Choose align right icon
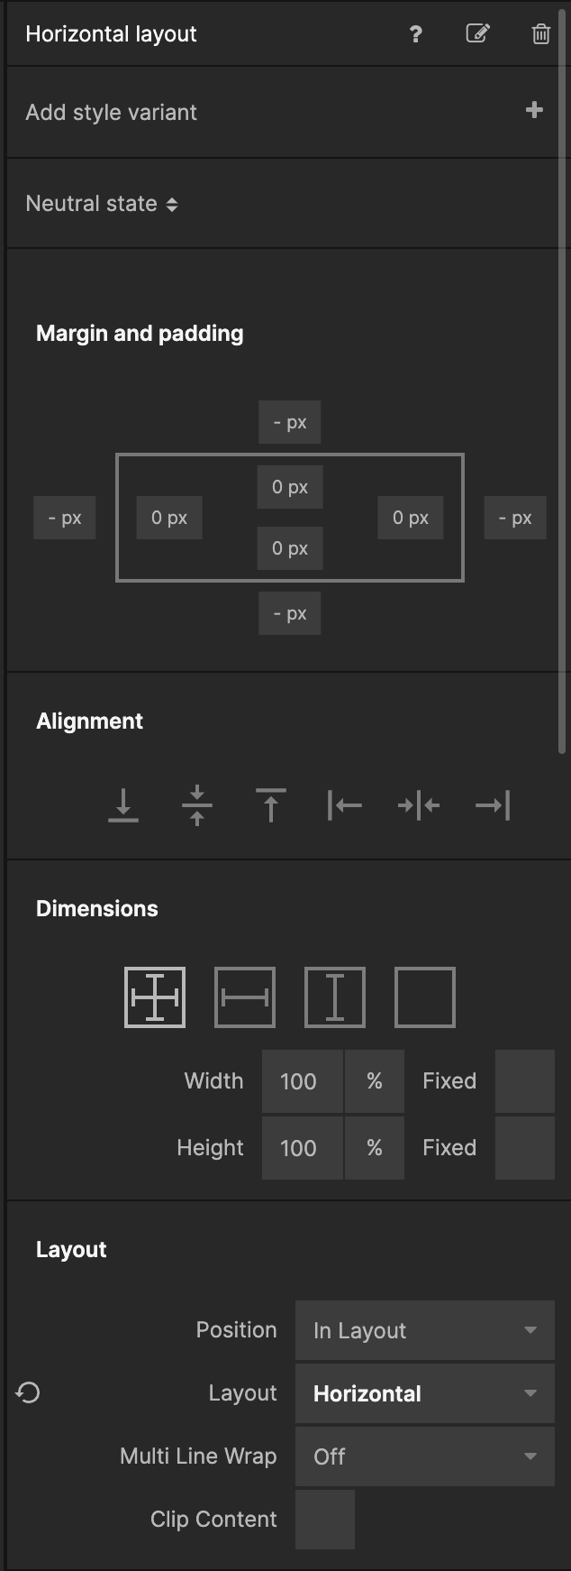571x1571 pixels. coord(493,805)
